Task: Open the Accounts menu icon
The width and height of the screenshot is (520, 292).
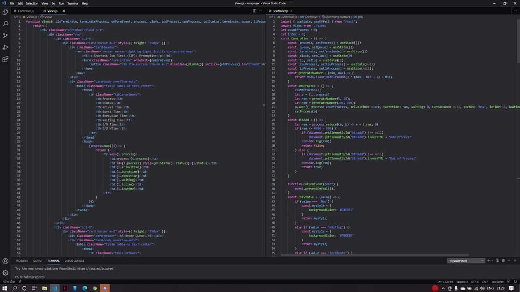Action: 5,261
